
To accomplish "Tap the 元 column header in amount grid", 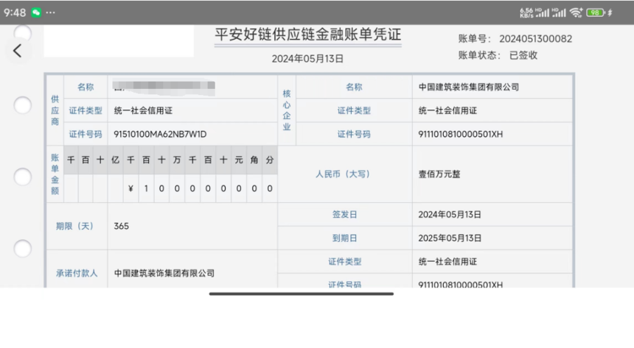I will (239, 160).
